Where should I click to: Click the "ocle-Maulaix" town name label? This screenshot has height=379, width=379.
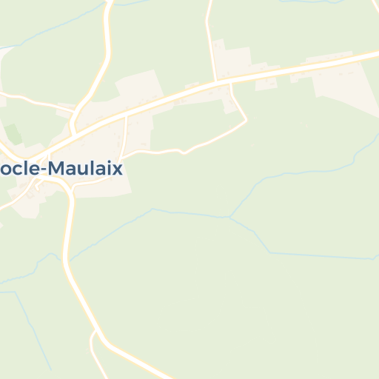[x=61, y=169]
